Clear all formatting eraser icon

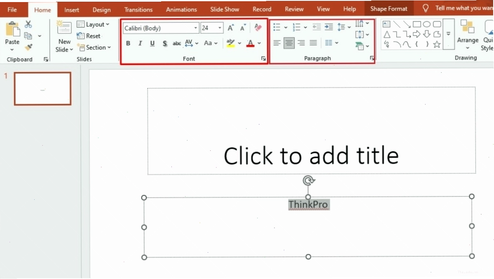pos(258,28)
